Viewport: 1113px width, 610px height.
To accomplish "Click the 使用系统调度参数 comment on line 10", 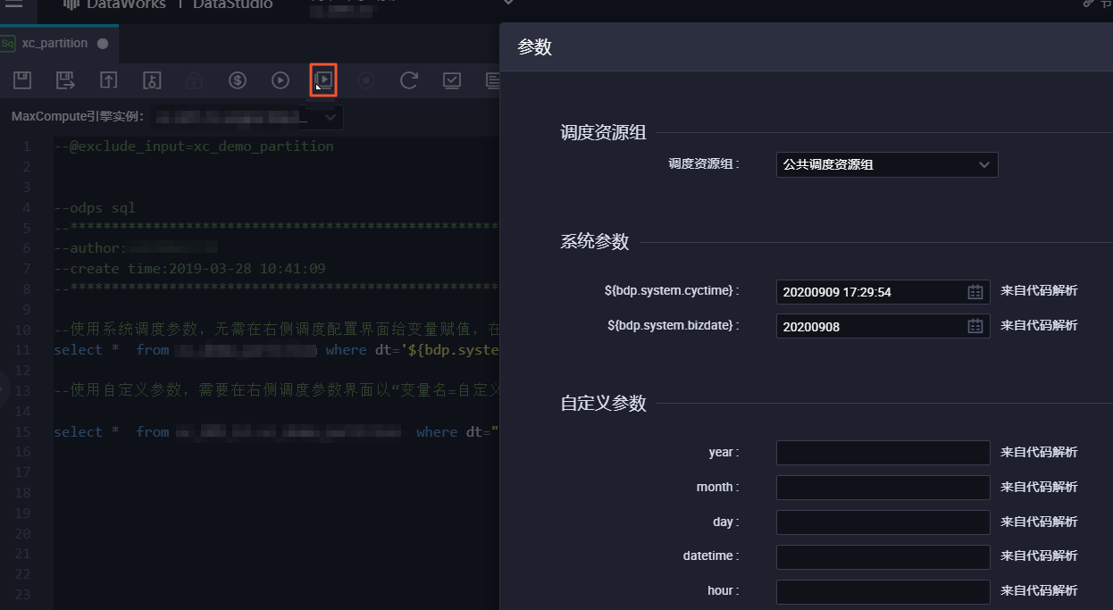I will [x=276, y=330].
